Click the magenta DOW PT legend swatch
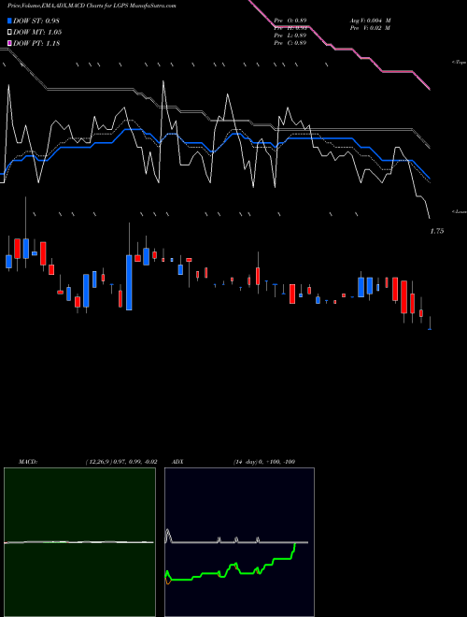Screen dimensions: 467x617 pos(10,43)
